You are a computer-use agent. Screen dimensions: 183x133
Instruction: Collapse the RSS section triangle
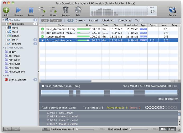(x=3, y=75)
